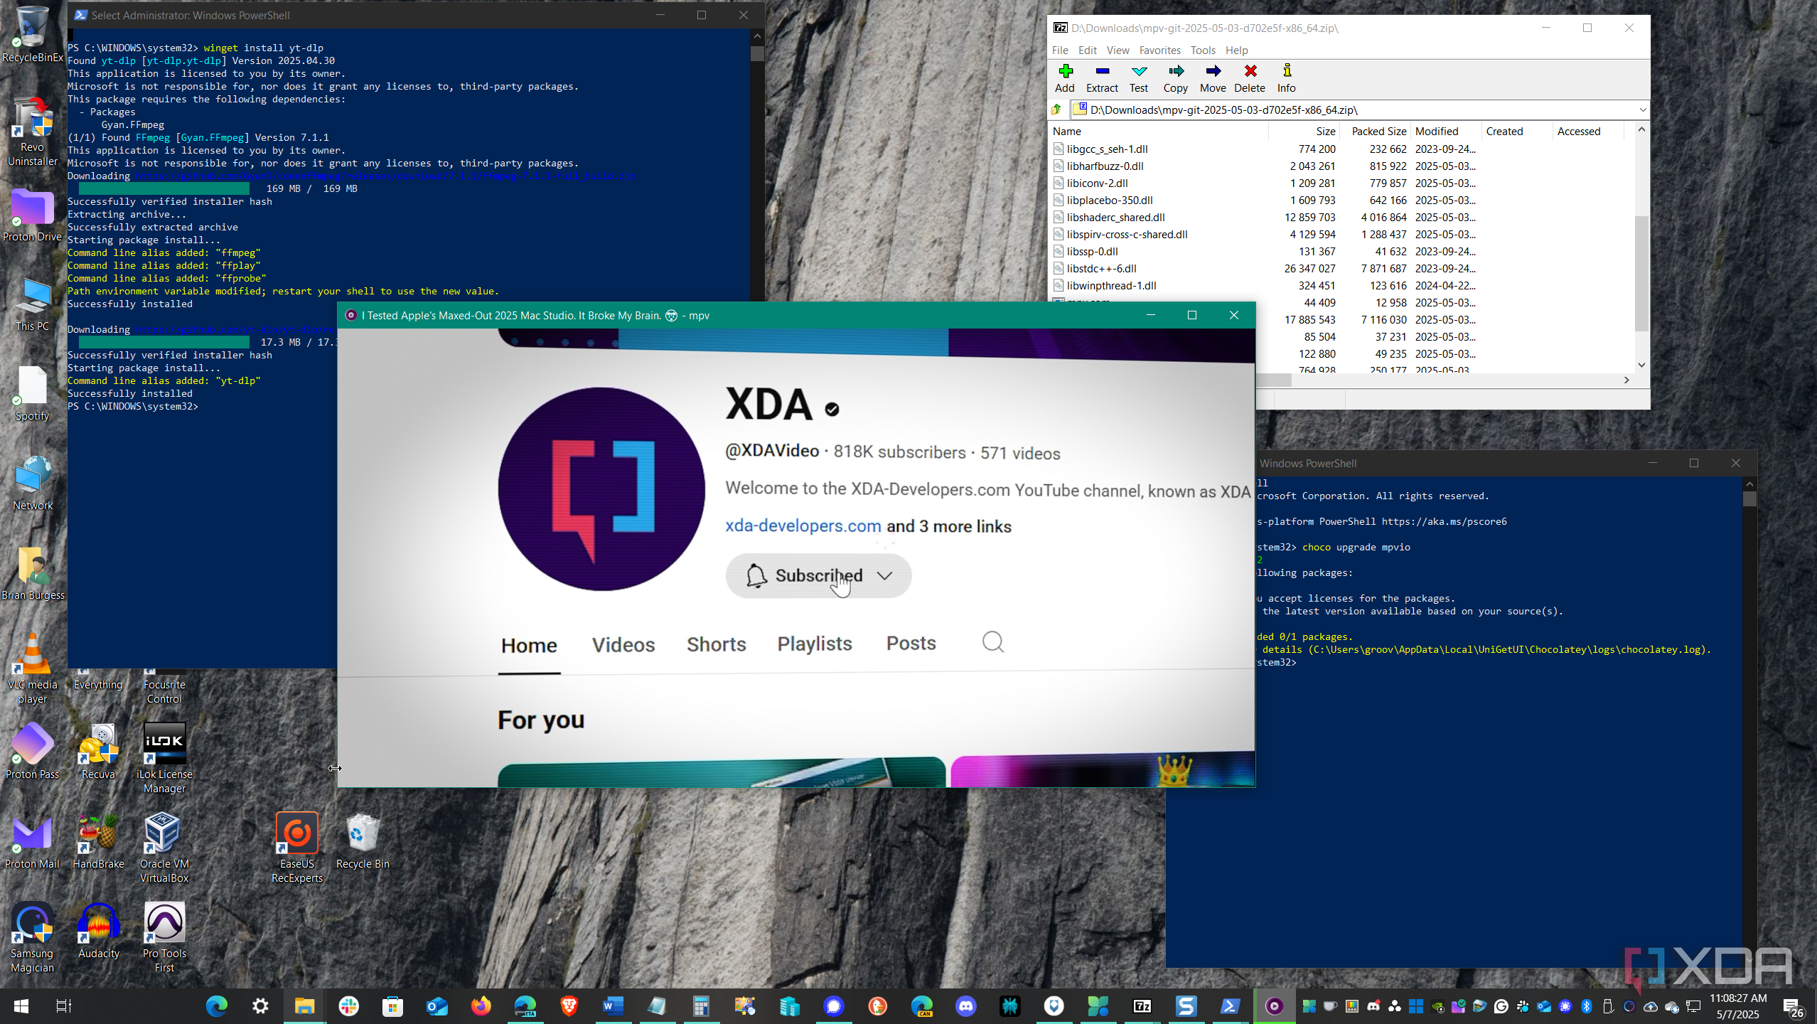The width and height of the screenshot is (1817, 1024).
Task: Select the iLok License Manager icon
Action: [x=164, y=759]
